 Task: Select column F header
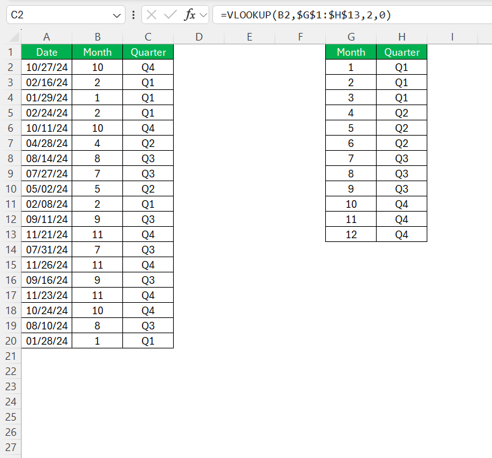pyautogui.click(x=301, y=37)
